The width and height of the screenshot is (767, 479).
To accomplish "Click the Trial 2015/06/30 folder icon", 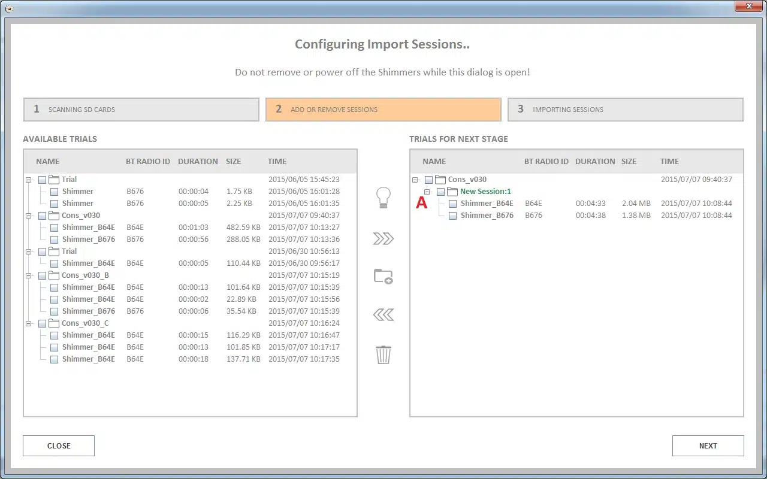I will coord(54,251).
